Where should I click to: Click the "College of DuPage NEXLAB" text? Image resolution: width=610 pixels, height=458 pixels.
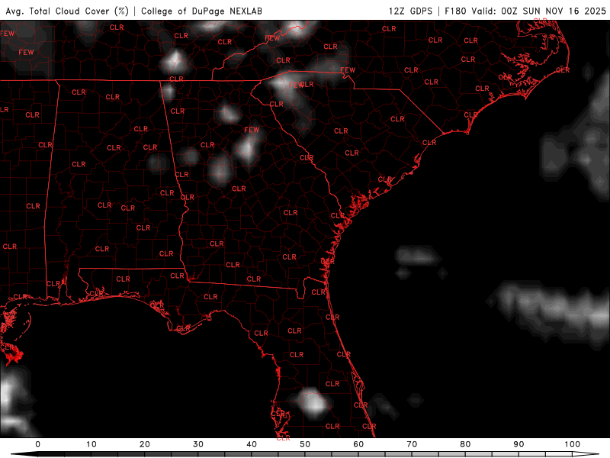coord(201,11)
